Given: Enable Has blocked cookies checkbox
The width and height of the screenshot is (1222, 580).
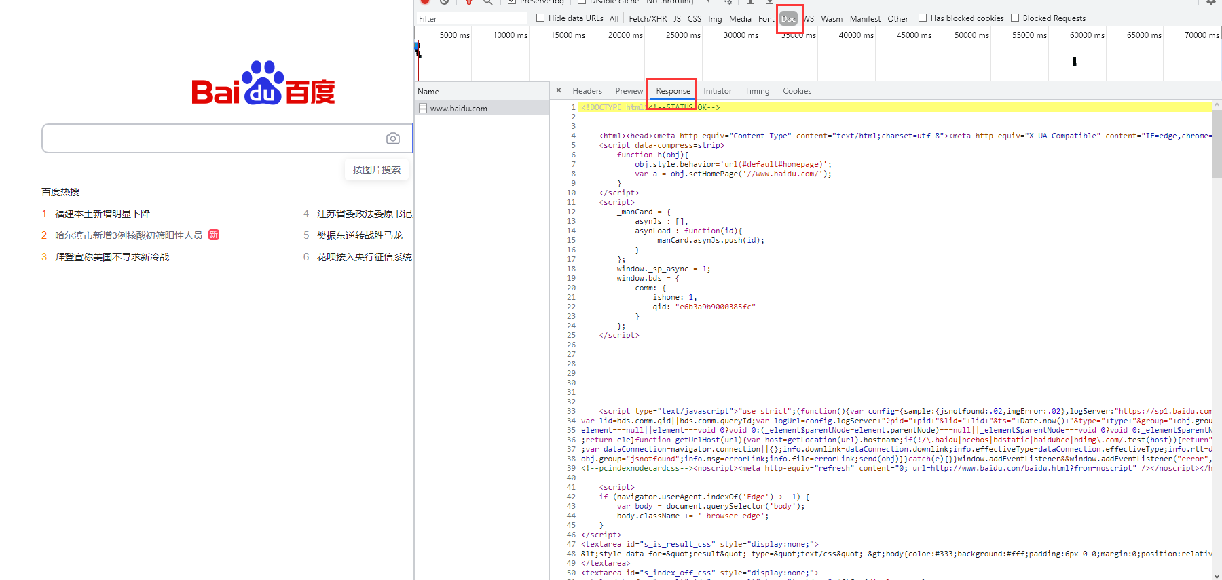Looking at the screenshot, I should coord(923,18).
